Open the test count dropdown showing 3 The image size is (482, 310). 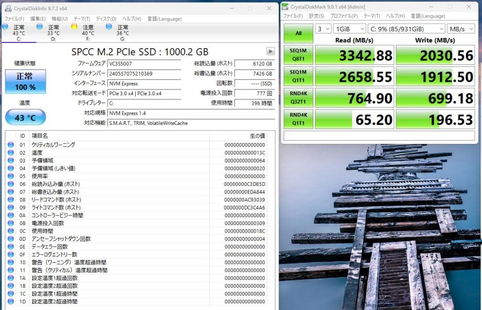coord(323,29)
